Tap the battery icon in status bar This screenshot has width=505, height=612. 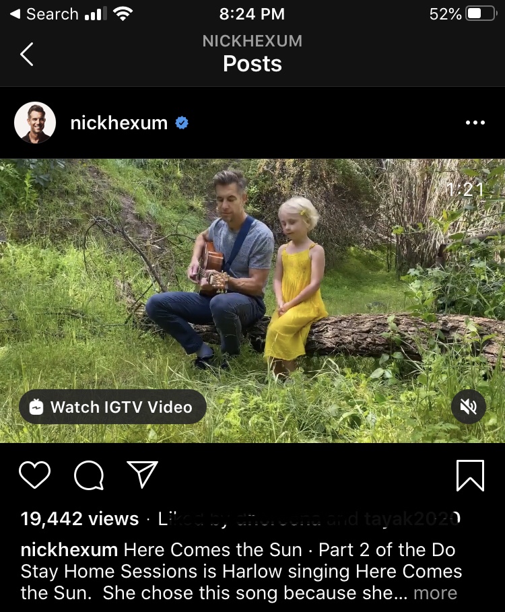(481, 13)
